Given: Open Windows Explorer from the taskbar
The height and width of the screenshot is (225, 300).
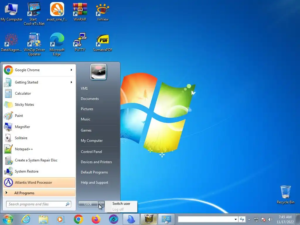Looking at the screenshot, I should pyautogui.click(x=43, y=219).
